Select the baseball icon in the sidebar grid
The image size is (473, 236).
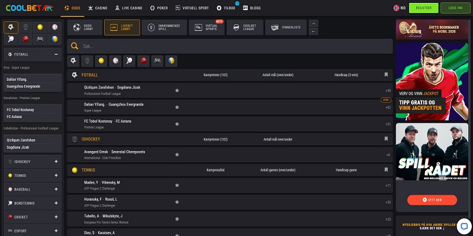click(x=54, y=27)
